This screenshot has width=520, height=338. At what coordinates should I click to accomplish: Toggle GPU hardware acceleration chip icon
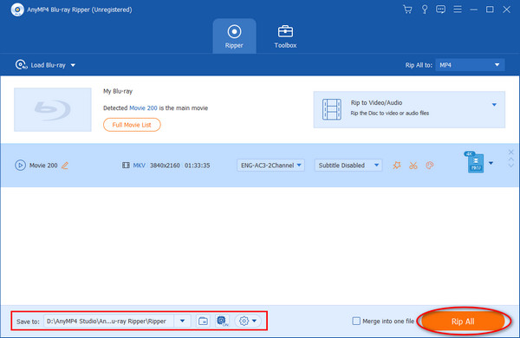pyautogui.click(x=222, y=321)
